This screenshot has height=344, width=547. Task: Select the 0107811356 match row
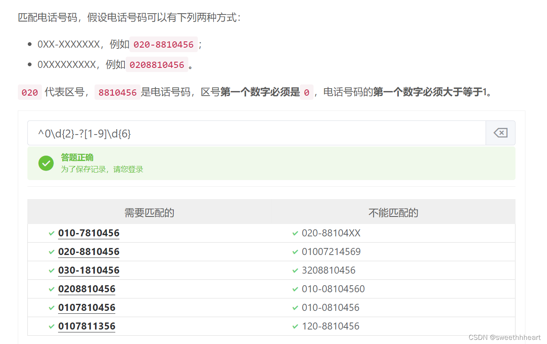point(87,326)
